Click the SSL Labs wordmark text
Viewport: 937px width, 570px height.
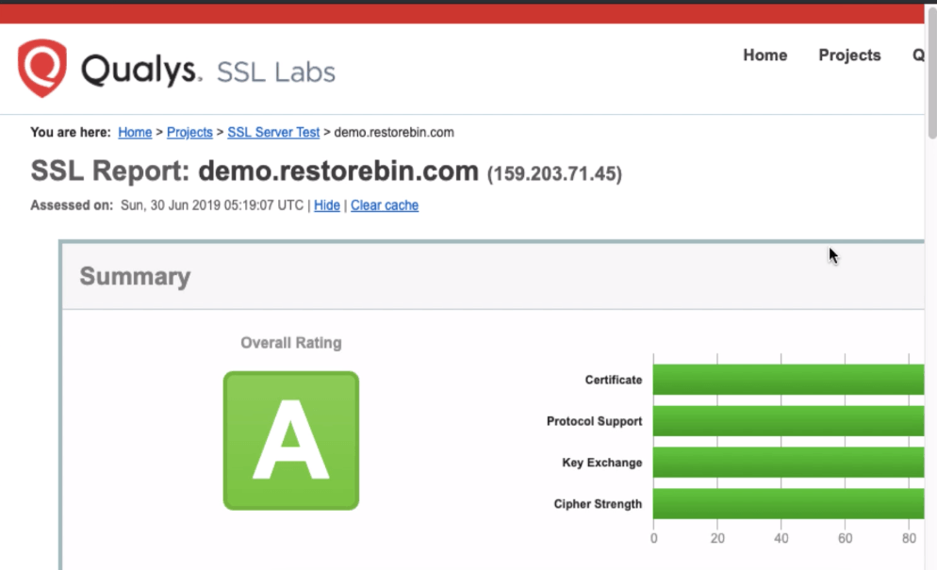275,72
